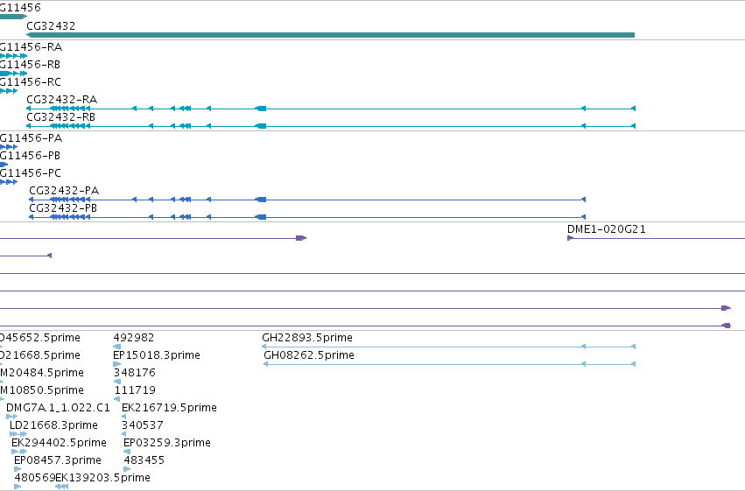Click the D21668.5prime EST label

point(40,355)
